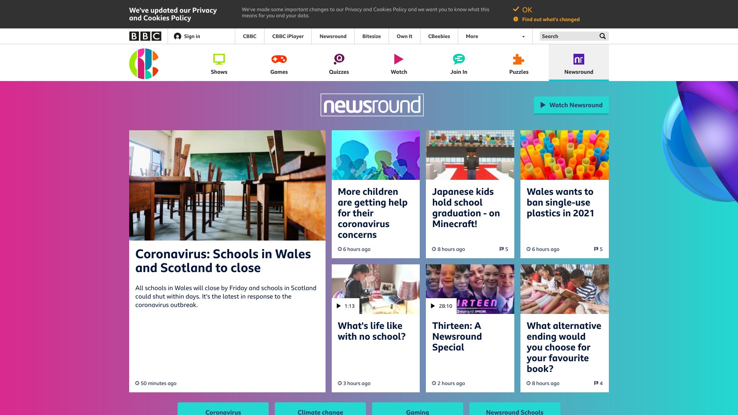Open Shows via the monitor icon
Viewport: 738px width, 415px height.
tap(219, 59)
